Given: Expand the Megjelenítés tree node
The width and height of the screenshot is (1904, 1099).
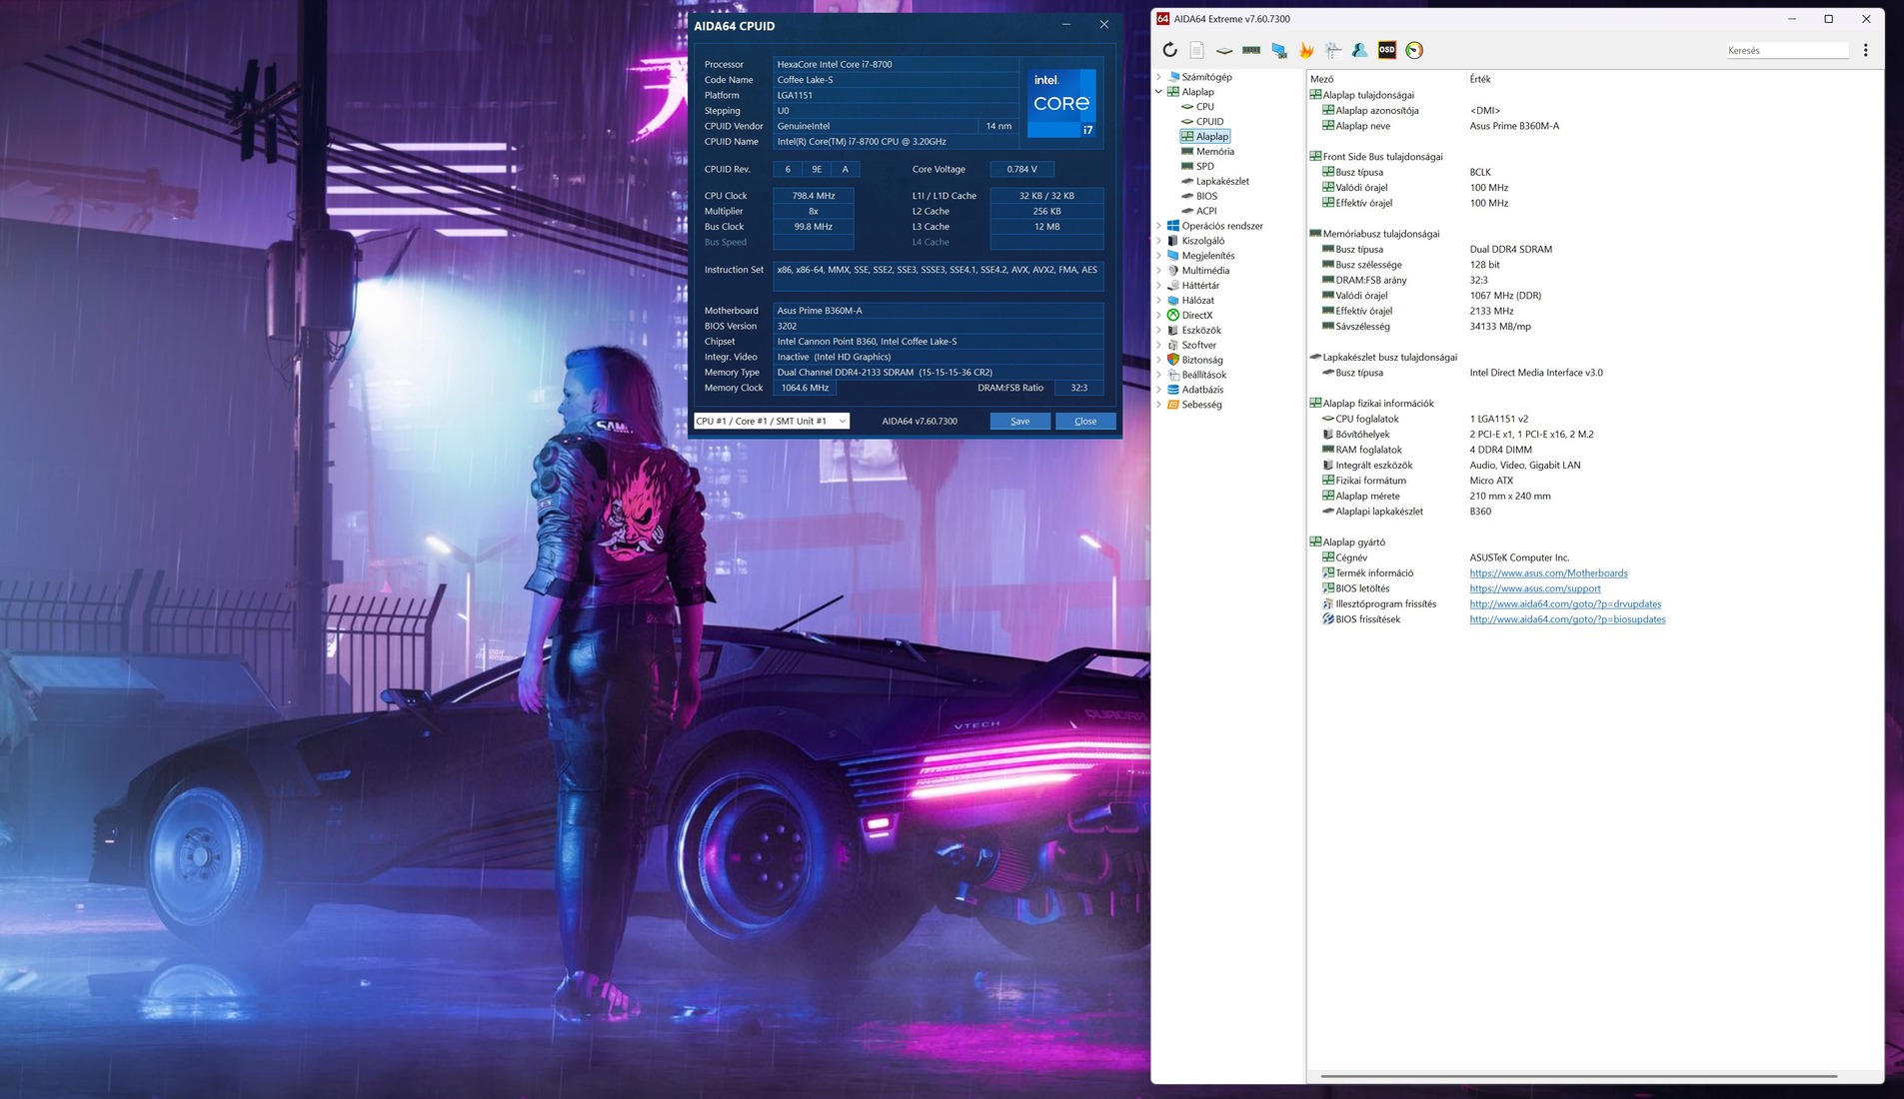Looking at the screenshot, I should tap(1159, 256).
